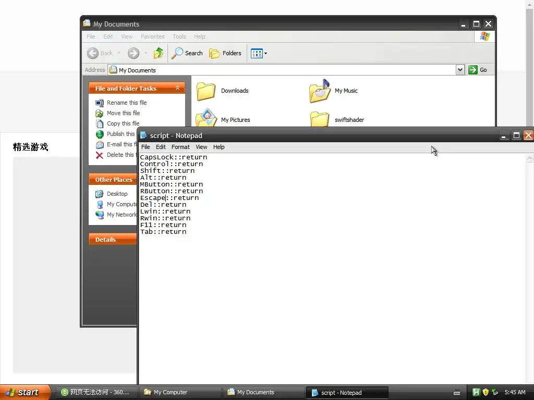
Task: Click the MButton::return line
Action: click(171, 184)
